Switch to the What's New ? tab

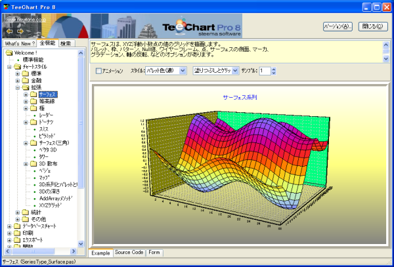(x=20, y=43)
